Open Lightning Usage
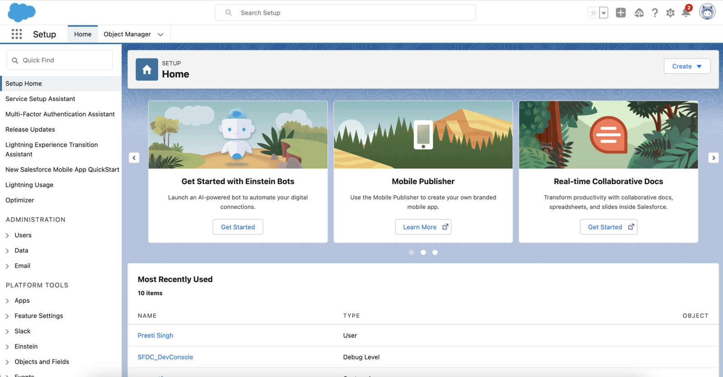723x377 pixels. coord(29,185)
